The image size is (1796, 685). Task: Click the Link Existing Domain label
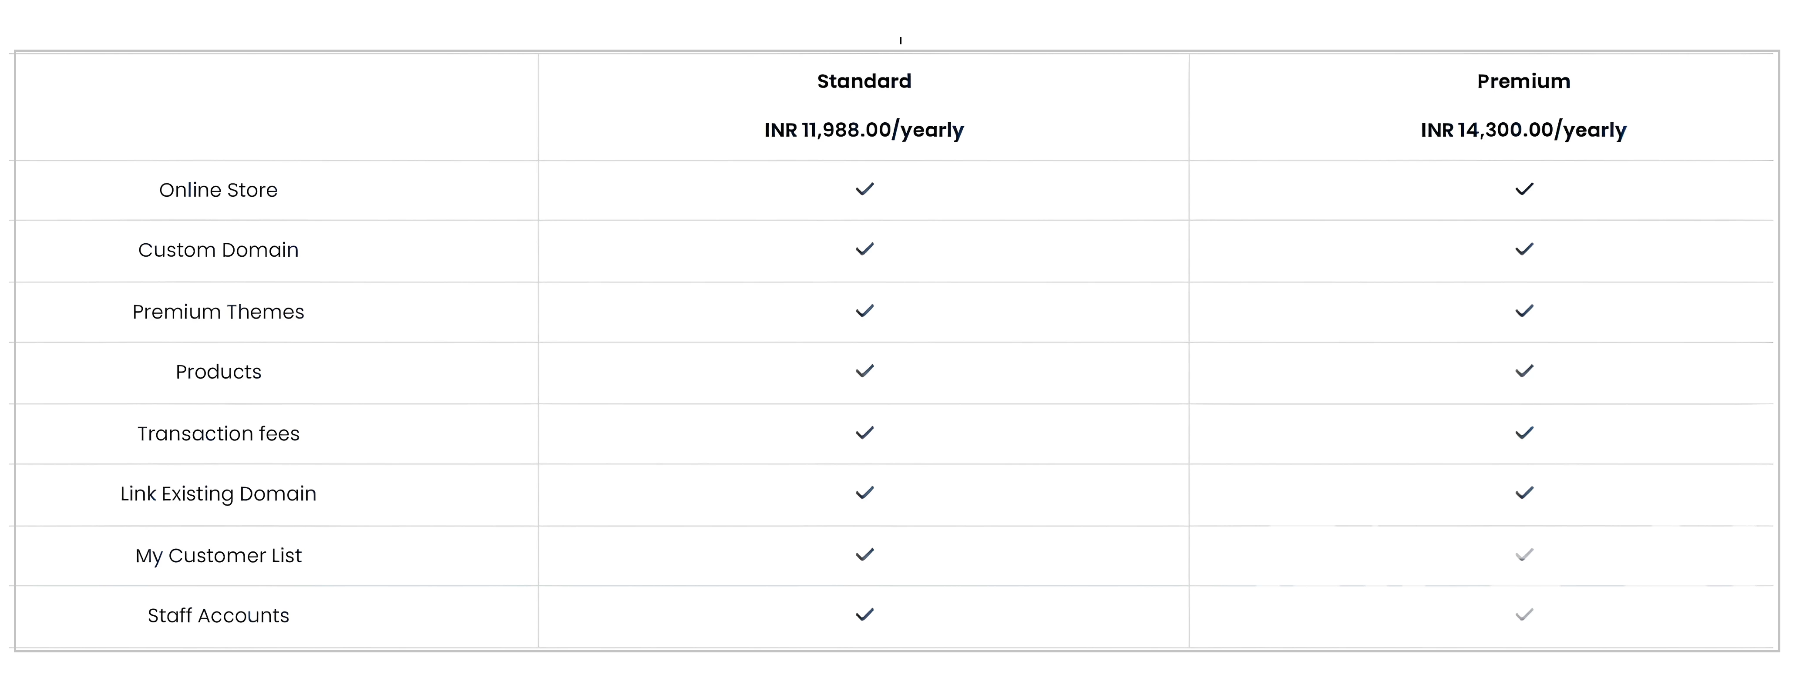pyautogui.click(x=218, y=494)
